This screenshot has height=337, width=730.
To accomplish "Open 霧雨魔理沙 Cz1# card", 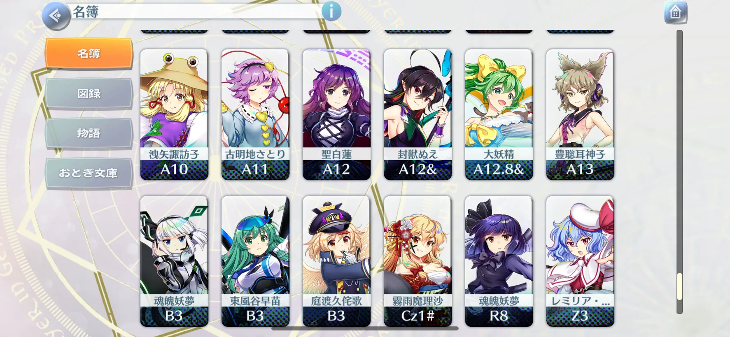I will pyautogui.click(x=417, y=261).
